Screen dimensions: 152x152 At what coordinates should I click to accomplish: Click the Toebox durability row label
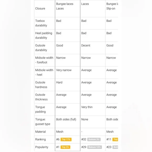tap(41, 23)
